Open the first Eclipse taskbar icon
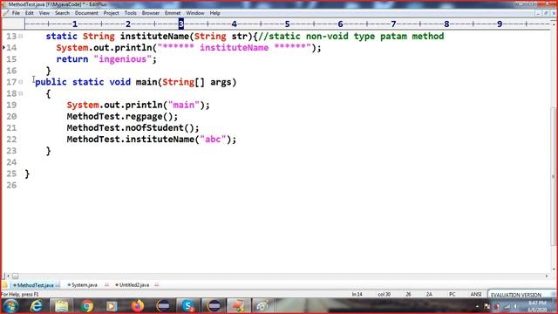This screenshot has width=558, height=314. tap(163, 306)
